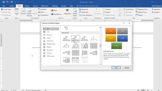Click the green block in SmartArt preview
Image resolution: width=162 pixels, height=91 pixels.
117,46
